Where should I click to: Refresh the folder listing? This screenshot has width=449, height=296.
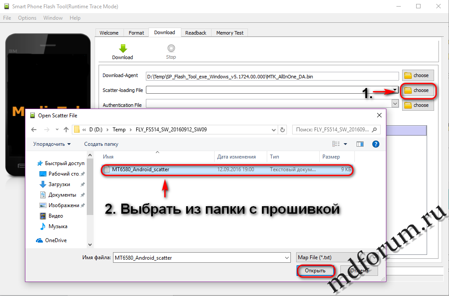(x=283, y=130)
